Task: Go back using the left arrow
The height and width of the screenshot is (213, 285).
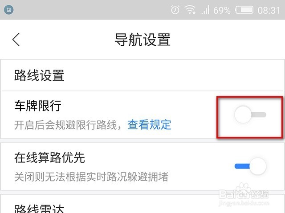Action: [16, 39]
